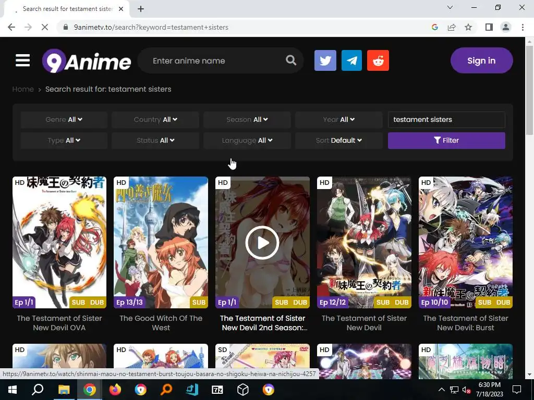Click the scrollbar down arrow
Image resolution: width=534 pixels, height=400 pixels.
tap(529, 374)
